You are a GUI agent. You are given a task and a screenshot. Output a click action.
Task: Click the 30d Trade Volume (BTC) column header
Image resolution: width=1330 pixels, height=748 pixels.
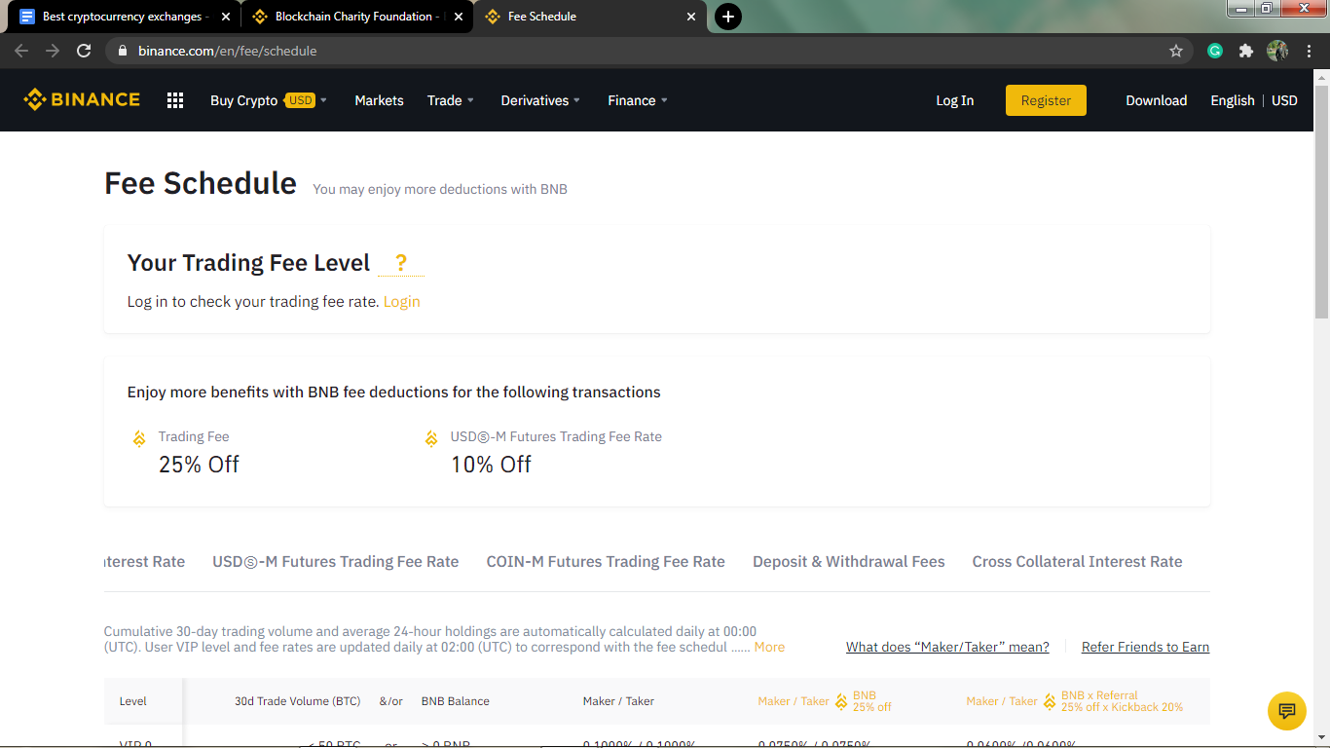pyautogui.click(x=297, y=701)
